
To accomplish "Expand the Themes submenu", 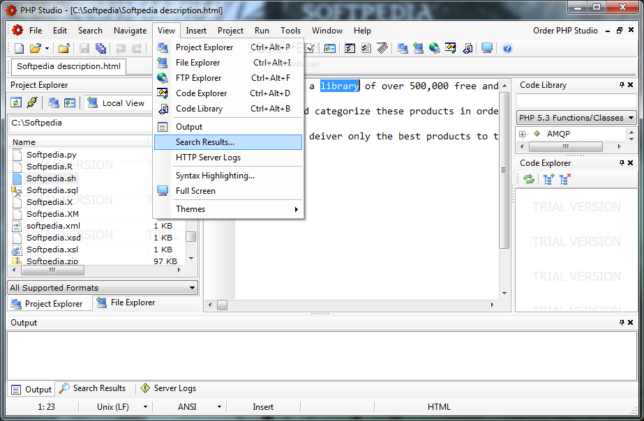I will tap(228, 209).
